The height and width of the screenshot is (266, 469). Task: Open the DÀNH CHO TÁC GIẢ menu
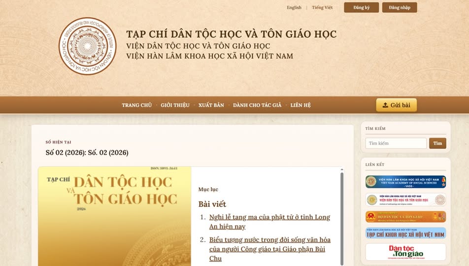coord(257,105)
